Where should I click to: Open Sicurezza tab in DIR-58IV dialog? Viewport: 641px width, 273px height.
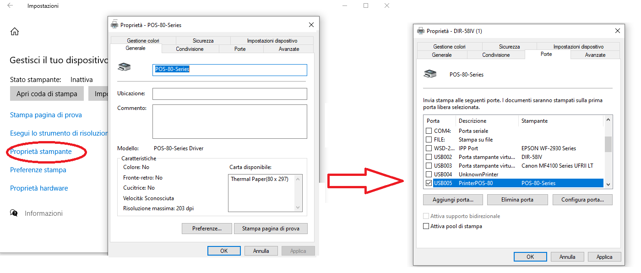tap(510, 47)
